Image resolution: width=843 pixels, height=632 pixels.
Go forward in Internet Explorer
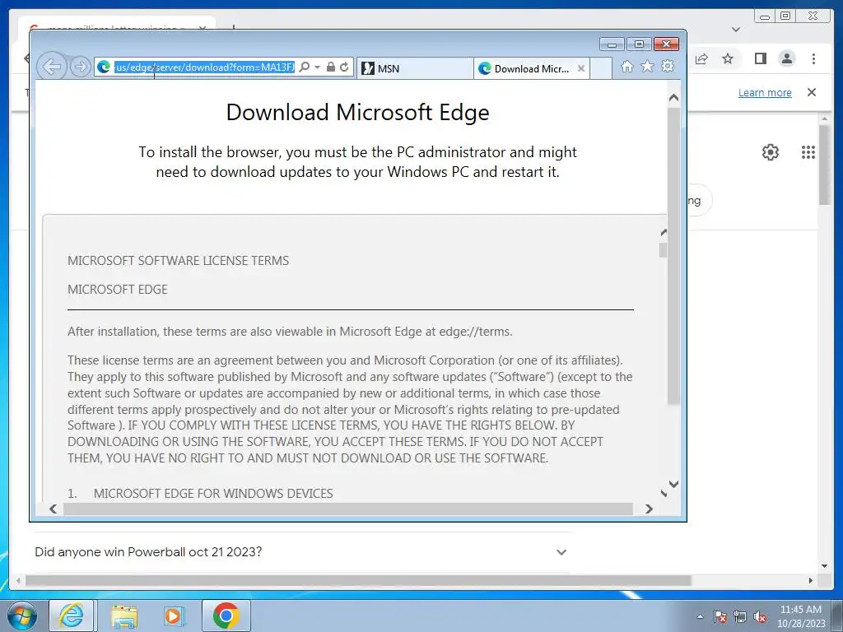click(x=80, y=67)
